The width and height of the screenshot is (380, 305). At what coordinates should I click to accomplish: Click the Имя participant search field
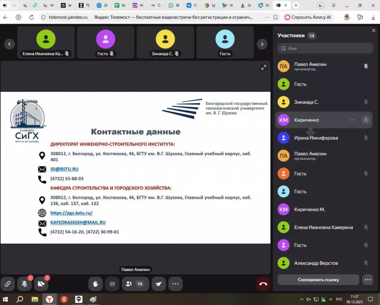[x=325, y=48]
